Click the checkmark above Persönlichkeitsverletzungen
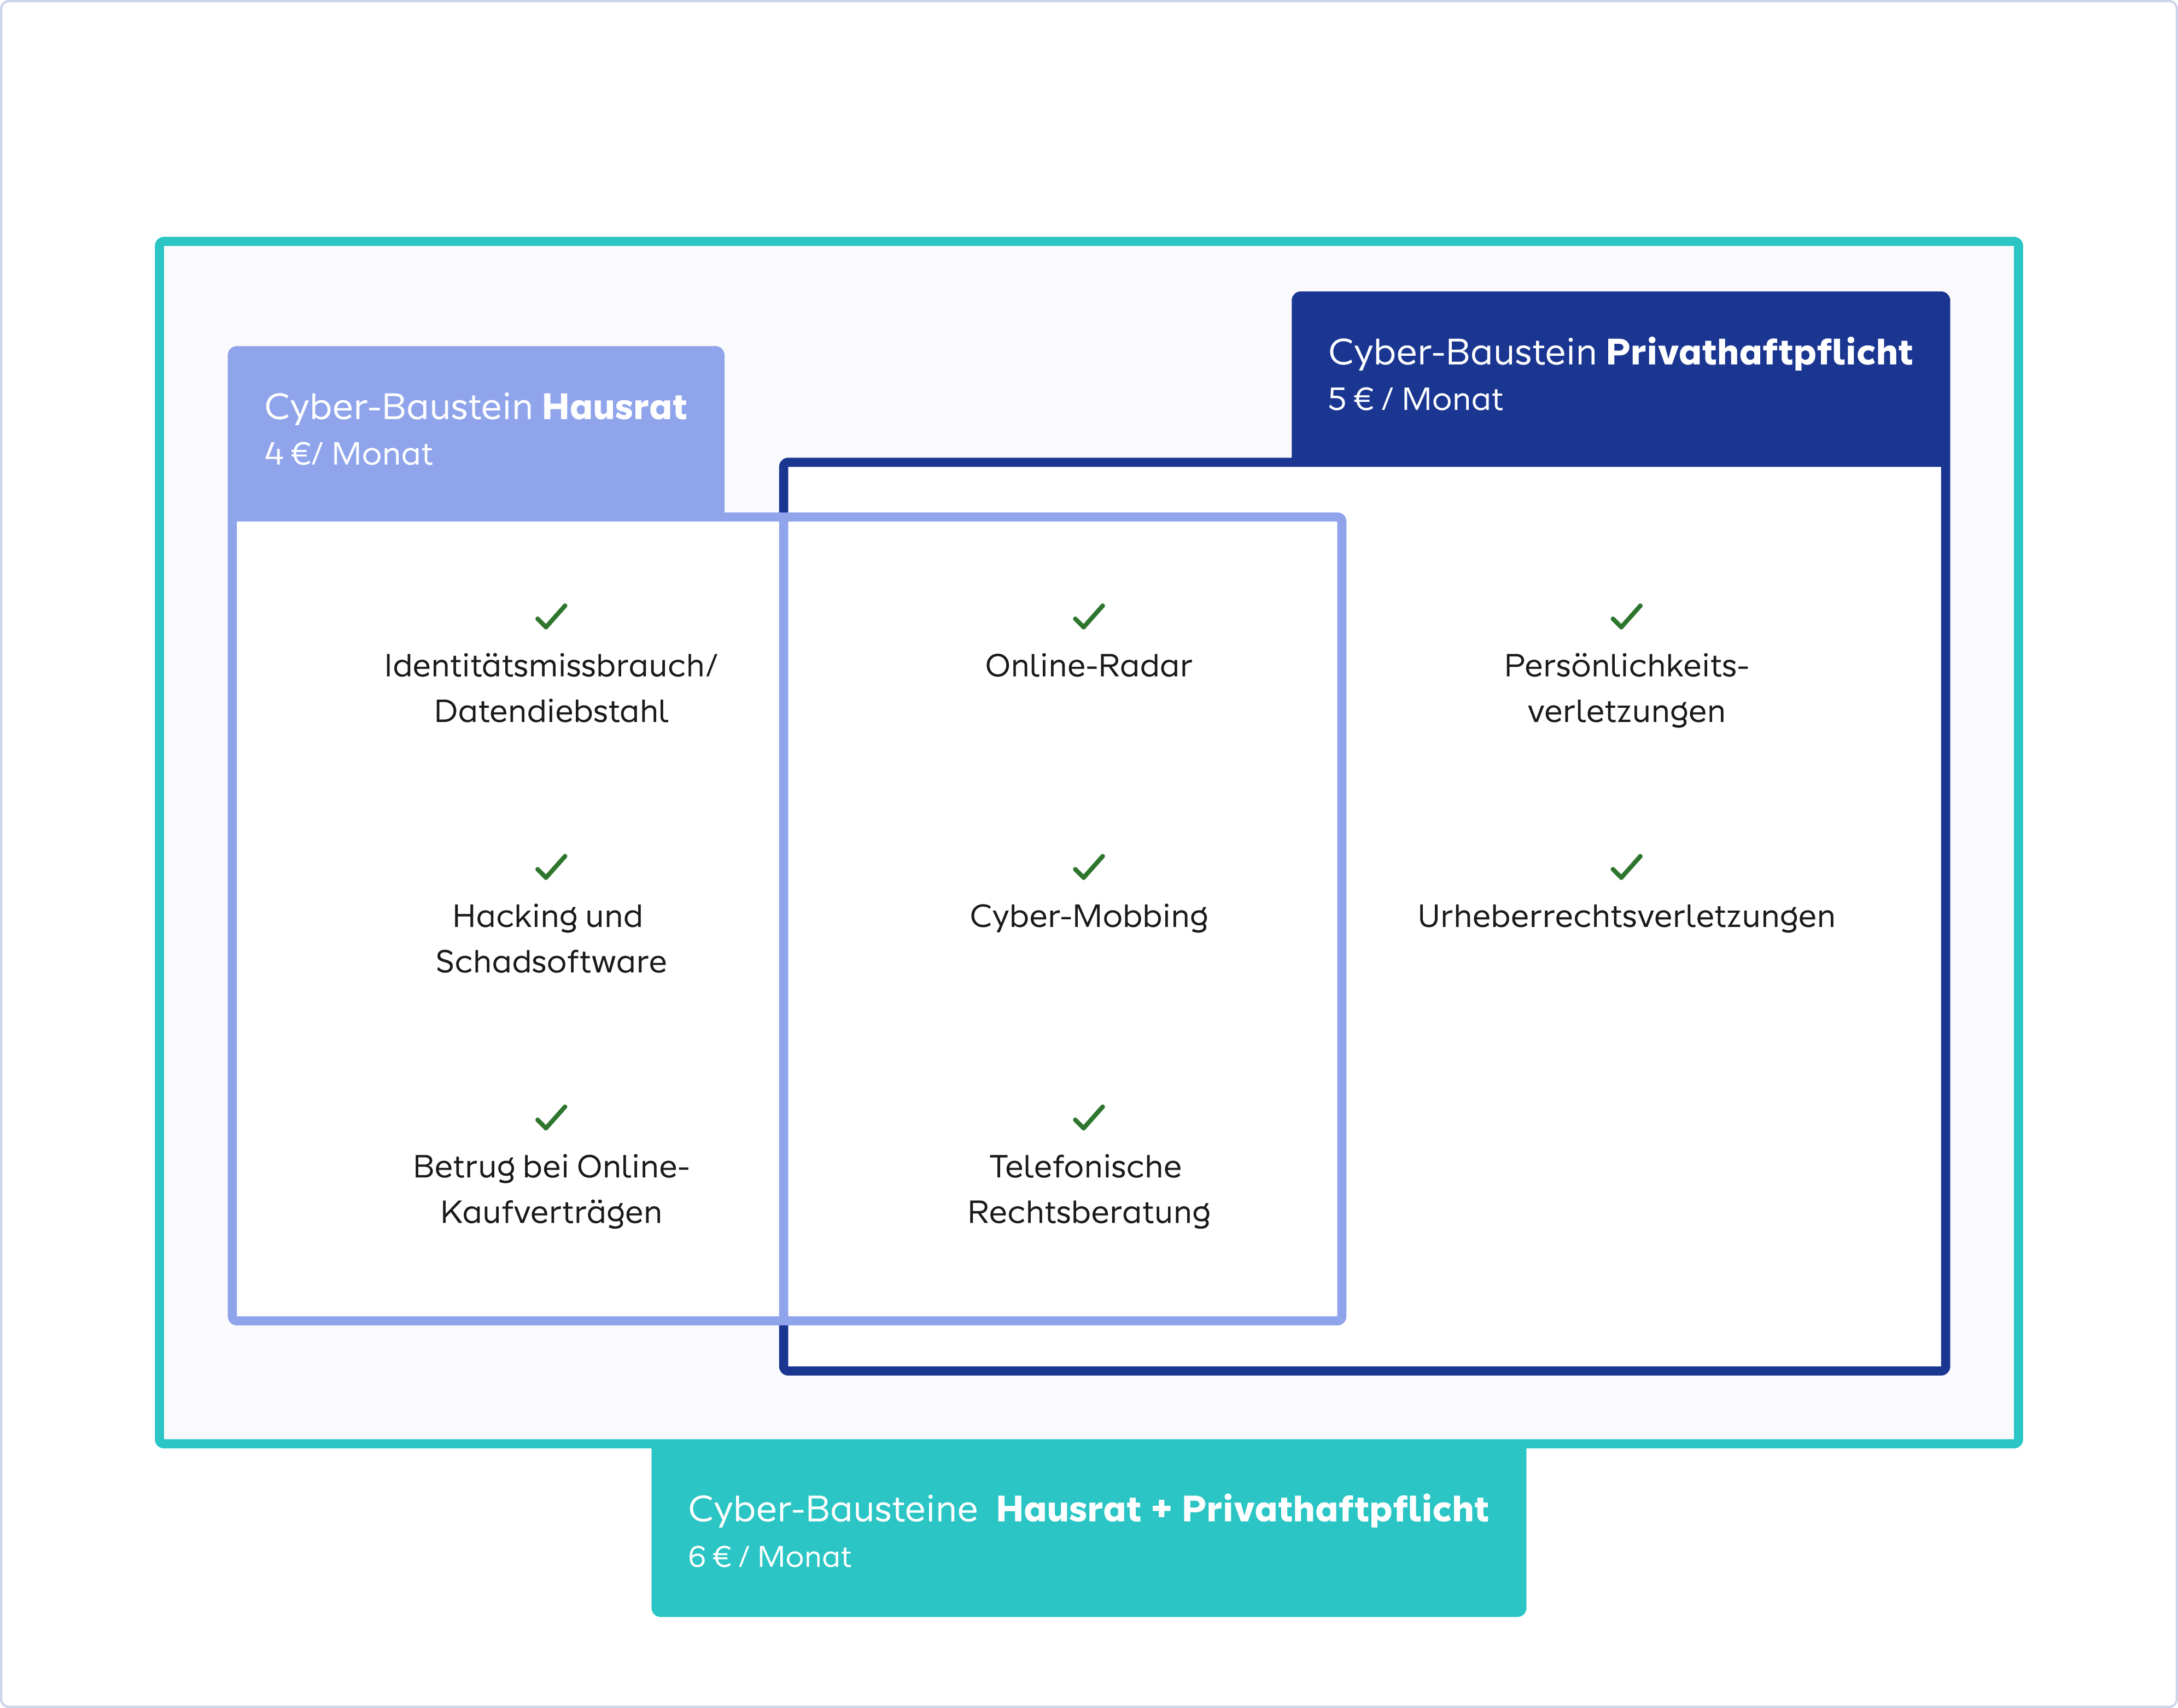This screenshot has width=2178, height=1708. pos(1627,616)
